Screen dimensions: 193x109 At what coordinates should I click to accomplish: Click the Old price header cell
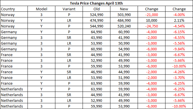pyautogui.click(x=96, y=9)
